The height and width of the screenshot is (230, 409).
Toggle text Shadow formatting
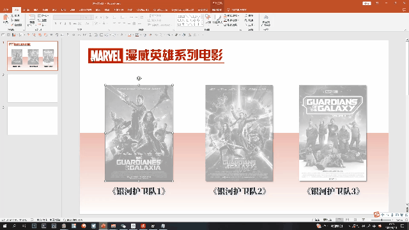(70, 24)
